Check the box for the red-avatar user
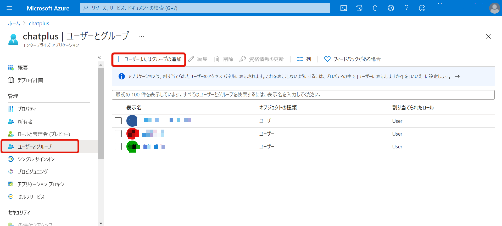Image resolution: width=502 pixels, height=226 pixels. click(118, 134)
